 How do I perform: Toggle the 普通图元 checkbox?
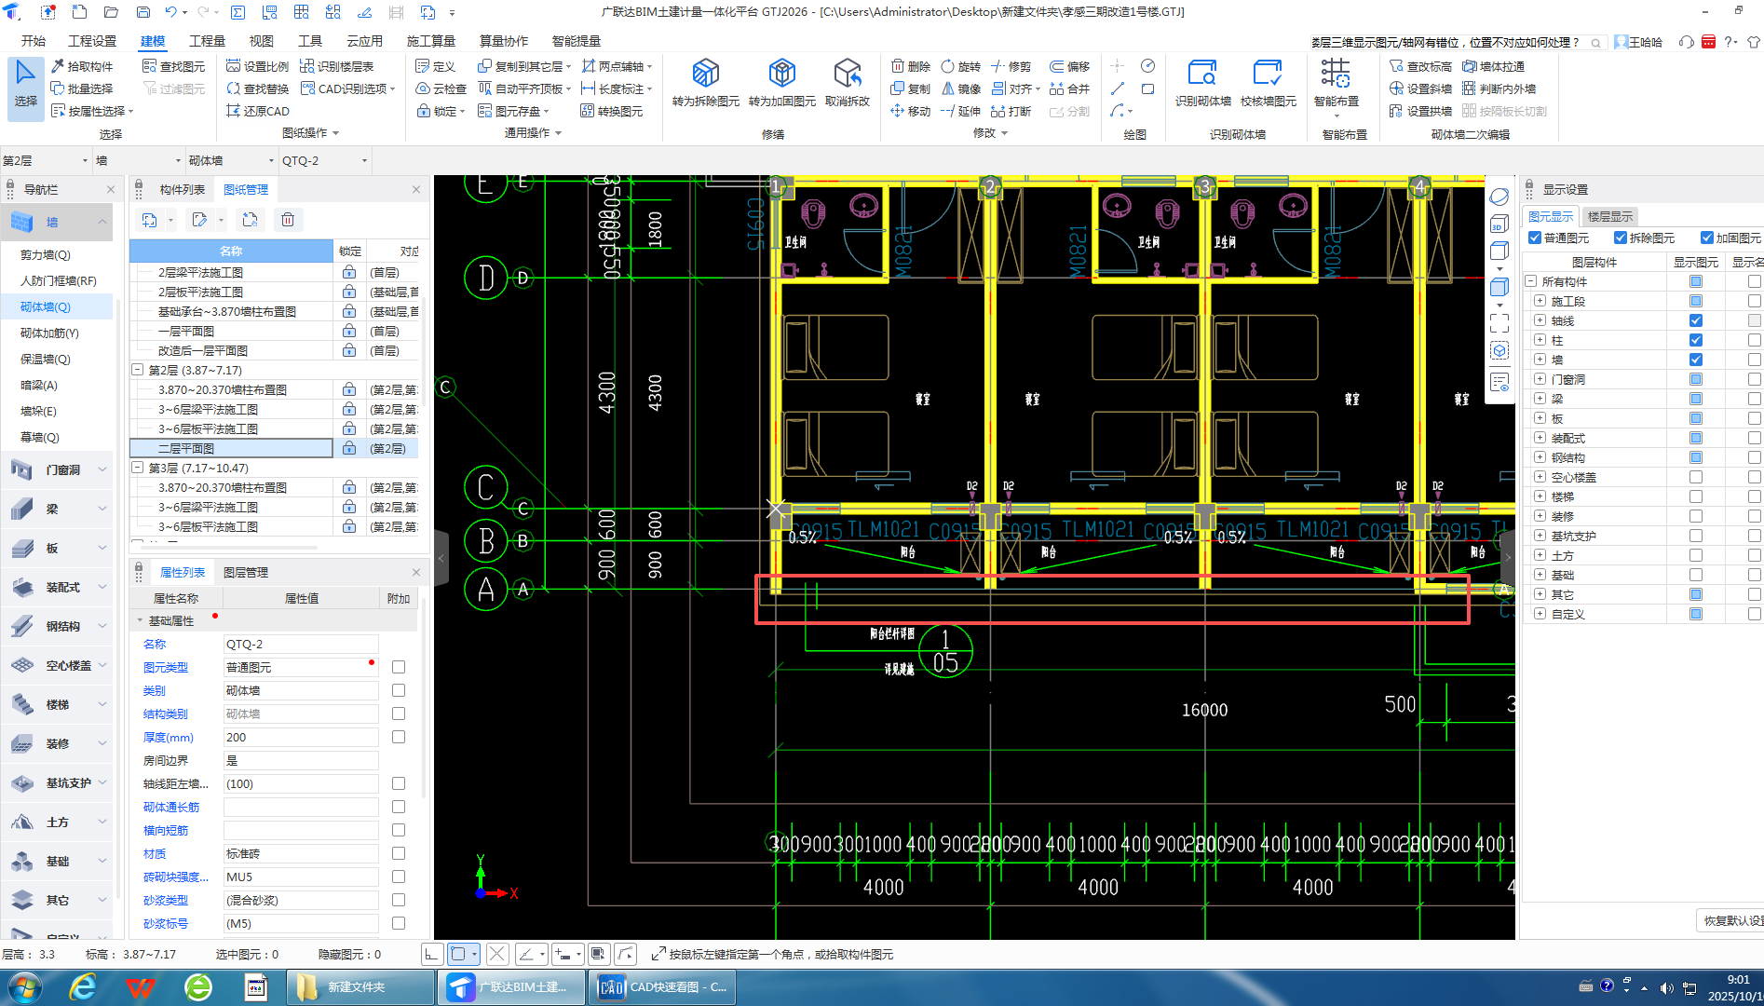pyautogui.click(x=1535, y=238)
